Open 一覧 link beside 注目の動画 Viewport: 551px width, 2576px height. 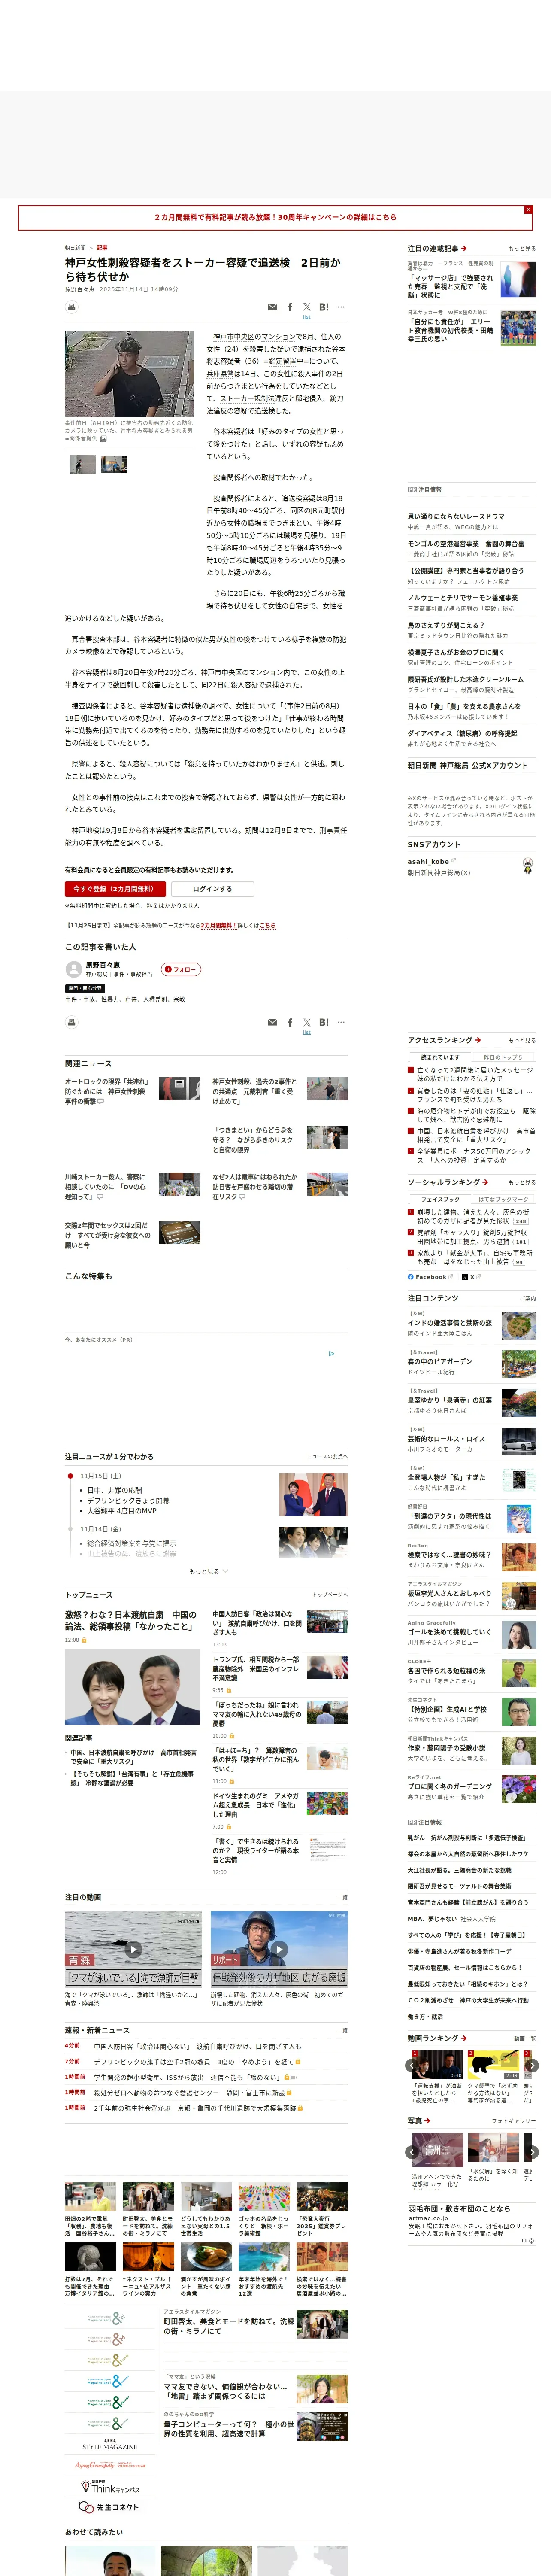342,1897
